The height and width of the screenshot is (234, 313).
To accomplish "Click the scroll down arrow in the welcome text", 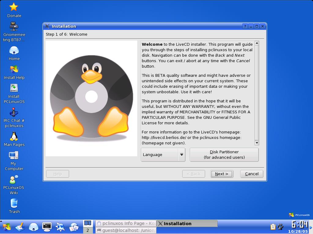I will 257,143.
